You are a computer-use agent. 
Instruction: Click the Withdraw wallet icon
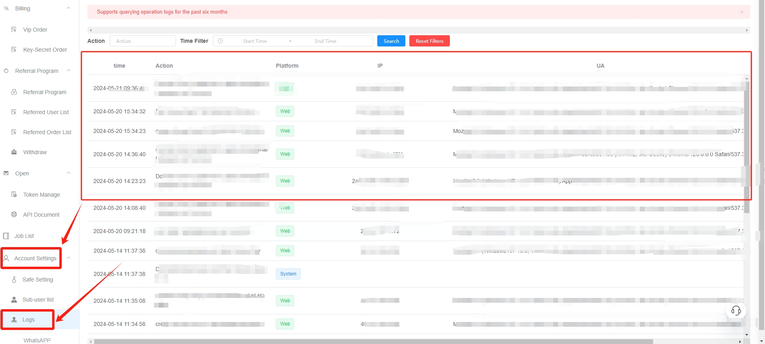click(x=14, y=152)
